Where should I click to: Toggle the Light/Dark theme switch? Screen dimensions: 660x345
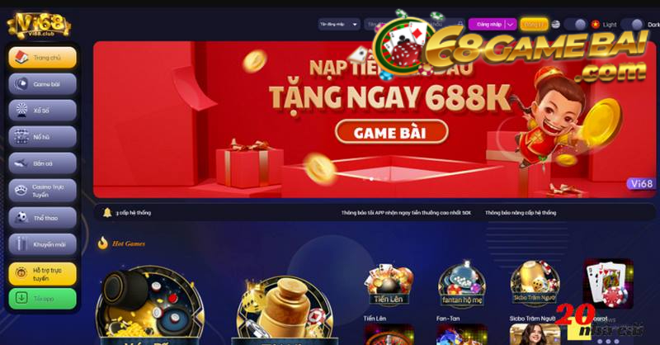pyautogui.click(x=633, y=25)
